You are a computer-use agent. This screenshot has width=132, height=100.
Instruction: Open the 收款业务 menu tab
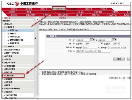pyautogui.click(x=44, y=9)
